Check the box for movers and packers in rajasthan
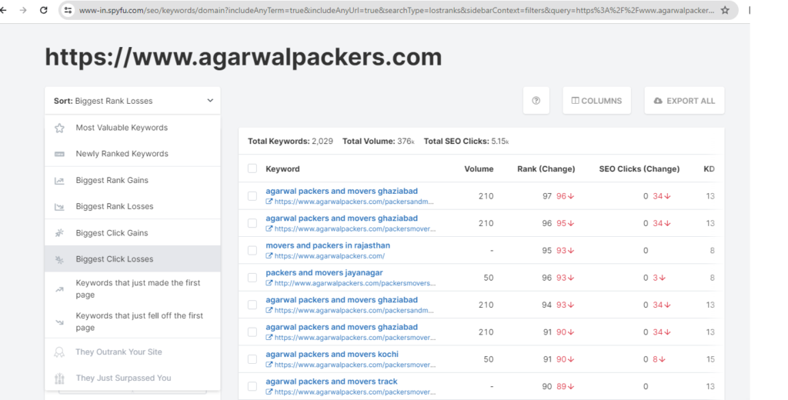 (252, 251)
